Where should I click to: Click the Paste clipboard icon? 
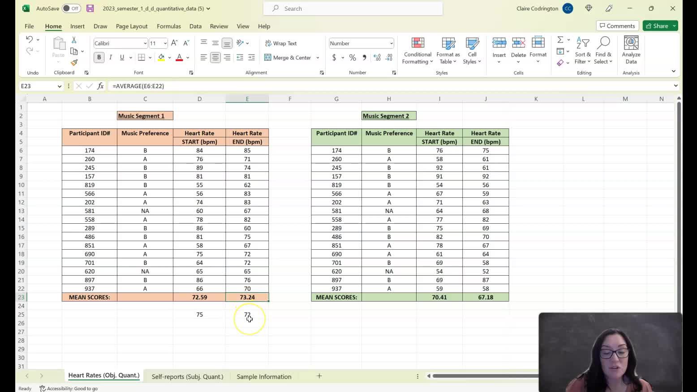click(58, 43)
